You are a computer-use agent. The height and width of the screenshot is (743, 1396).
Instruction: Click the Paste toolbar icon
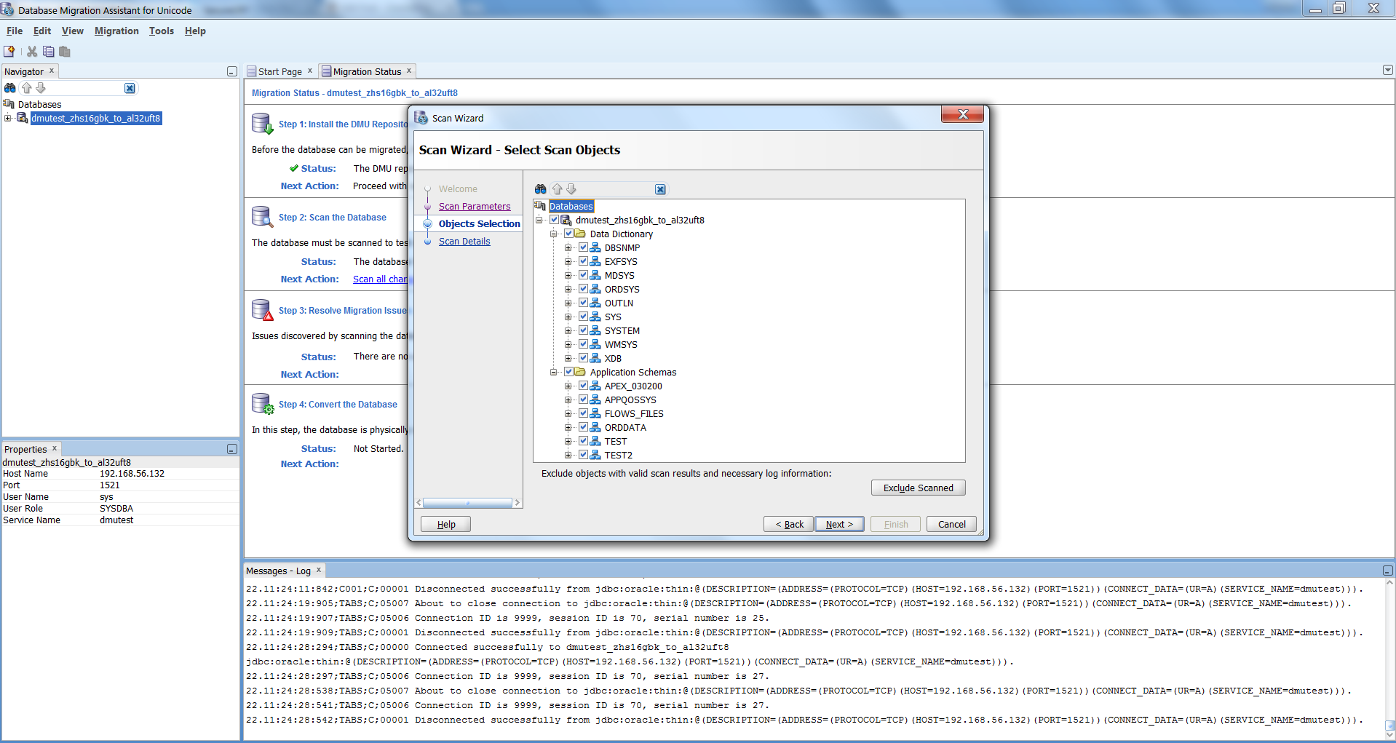65,52
